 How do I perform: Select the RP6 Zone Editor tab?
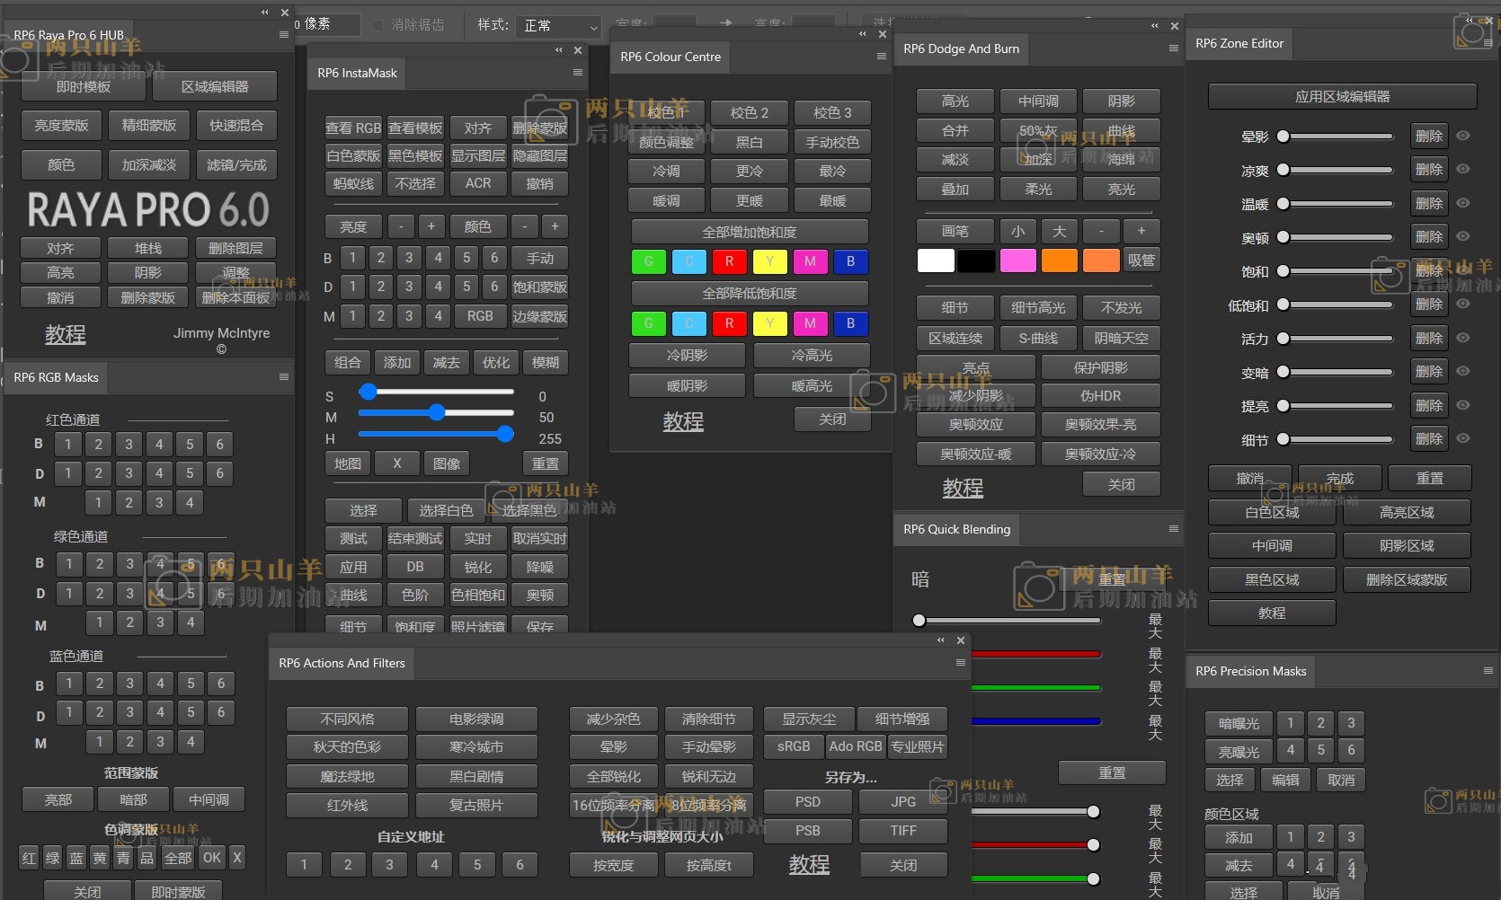[x=1239, y=43]
